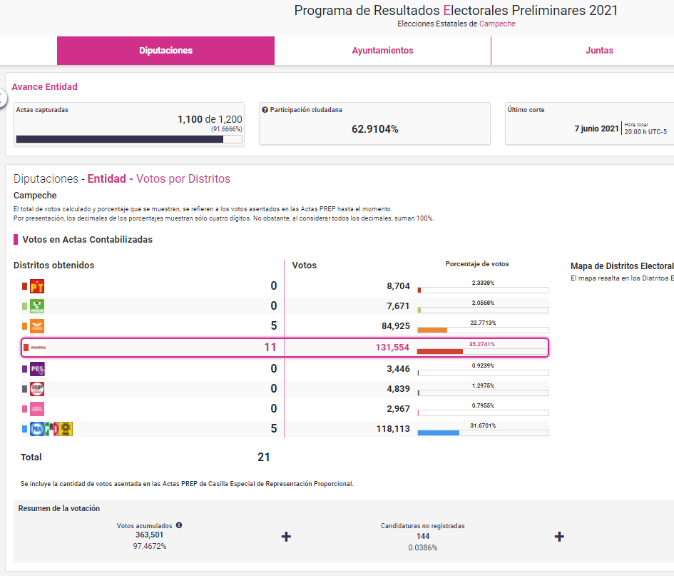Click help icon beside Participación ciudadana

coord(265,111)
